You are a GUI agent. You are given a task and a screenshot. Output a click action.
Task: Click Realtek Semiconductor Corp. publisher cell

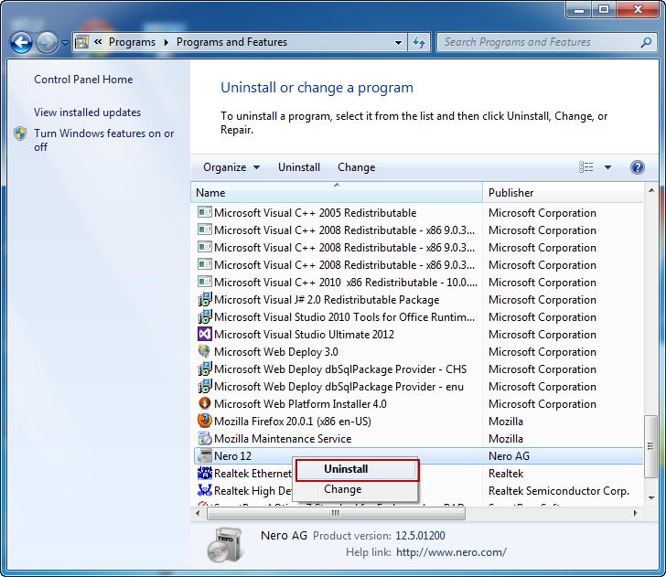pos(559,491)
